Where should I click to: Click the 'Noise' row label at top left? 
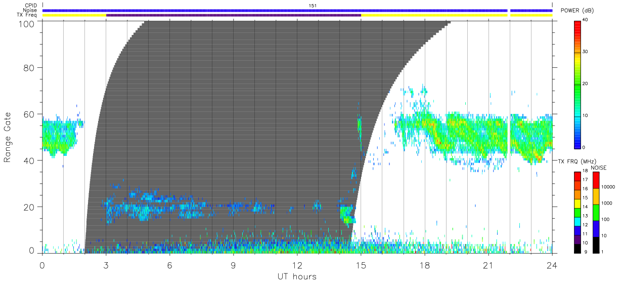point(31,10)
